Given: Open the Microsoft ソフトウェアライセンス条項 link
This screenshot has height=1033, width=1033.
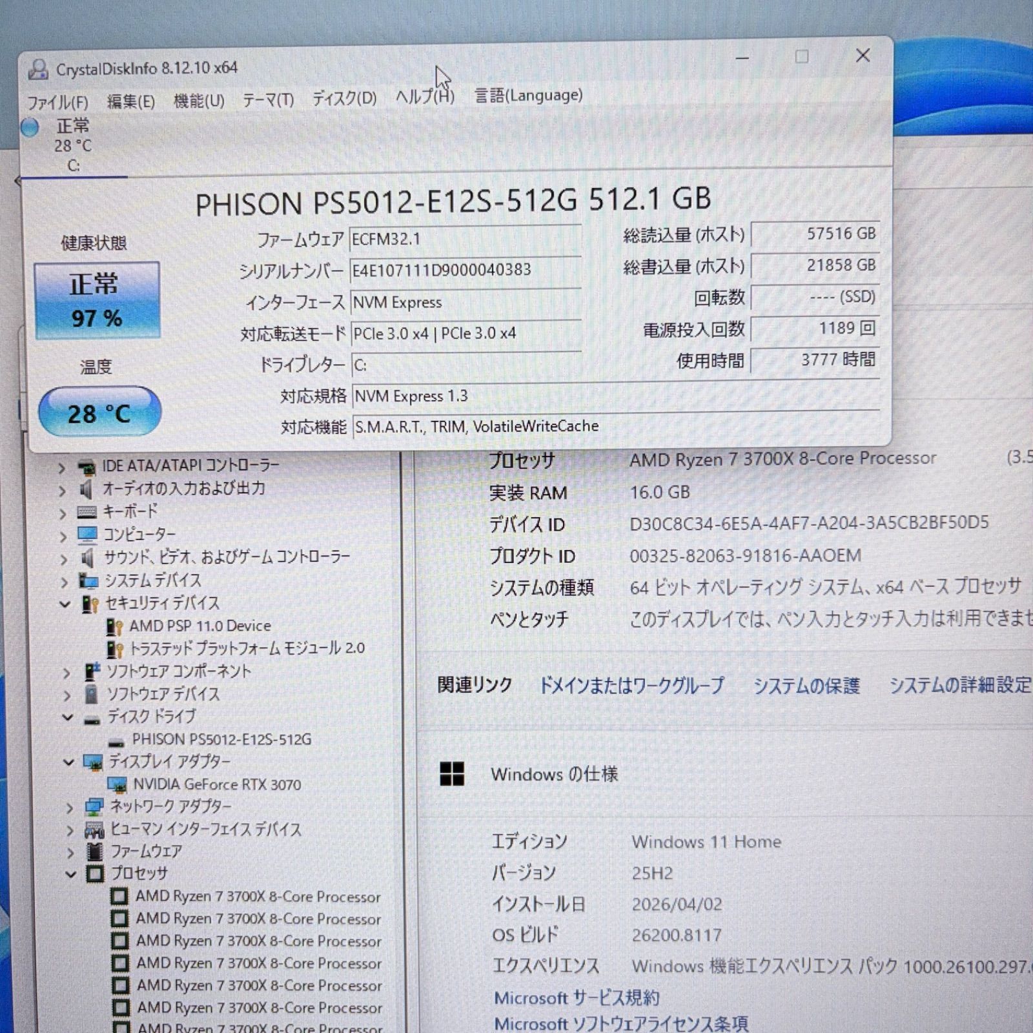Looking at the screenshot, I should [621, 1023].
